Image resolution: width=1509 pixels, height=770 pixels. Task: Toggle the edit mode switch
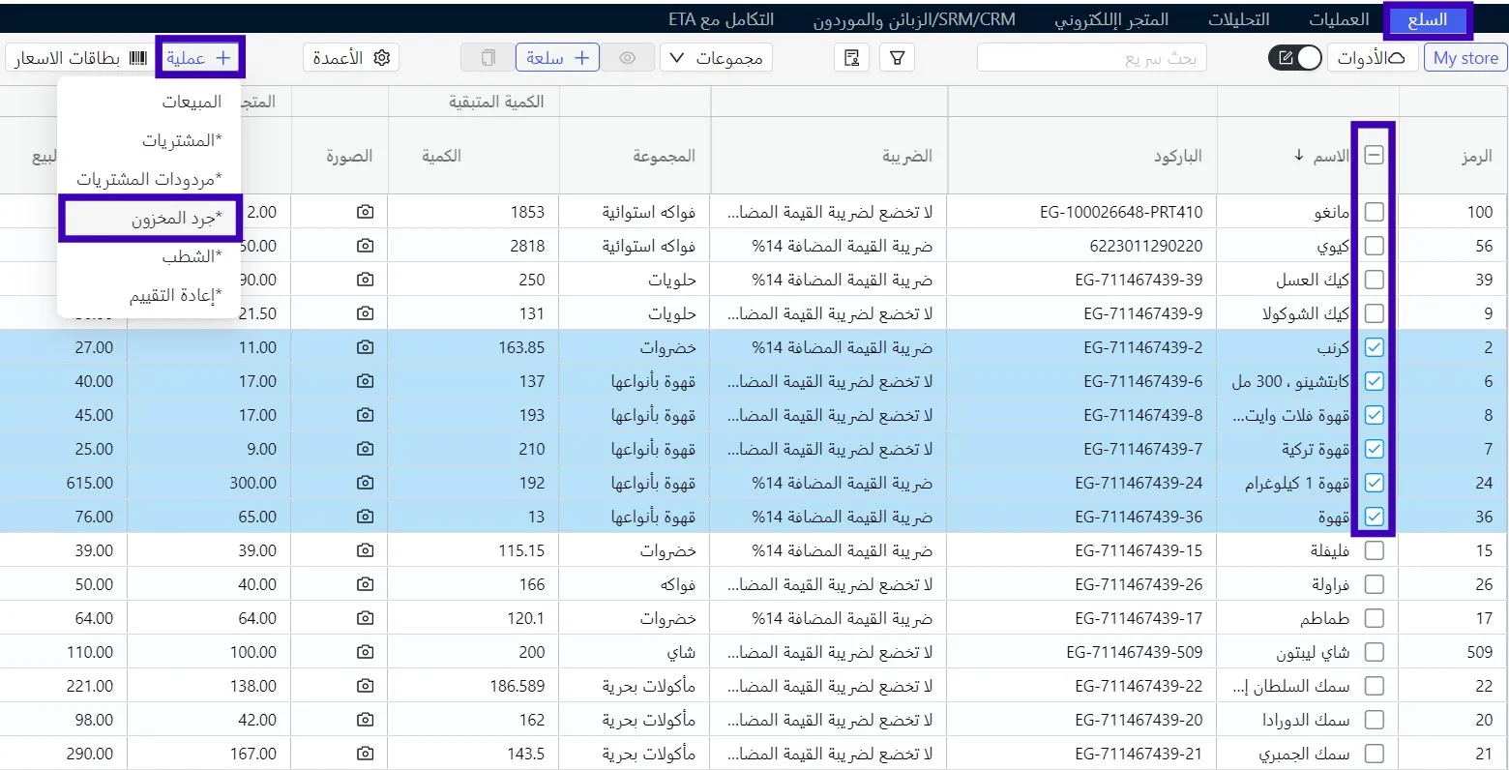pos(1295,58)
